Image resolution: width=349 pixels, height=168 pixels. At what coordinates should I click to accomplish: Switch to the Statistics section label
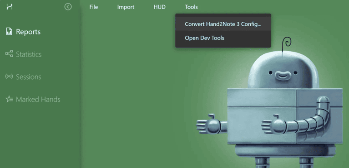pos(29,54)
